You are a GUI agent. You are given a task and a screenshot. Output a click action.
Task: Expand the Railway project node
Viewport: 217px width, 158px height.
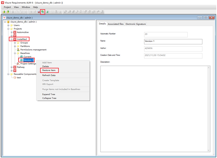pyautogui.click(x=12, y=67)
